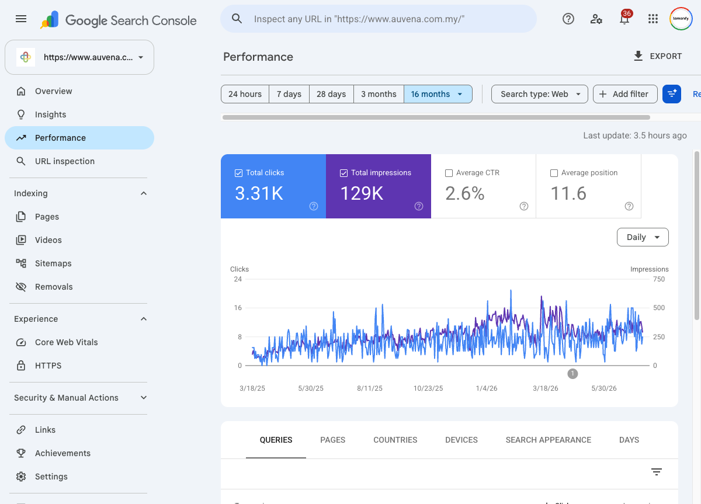Click the Removals crossed-eye icon
This screenshot has width=701, height=504.
21,287
